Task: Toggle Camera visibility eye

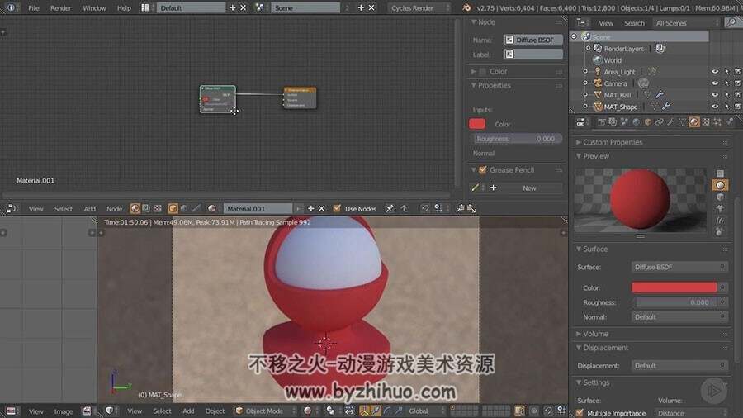Action: (715, 83)
